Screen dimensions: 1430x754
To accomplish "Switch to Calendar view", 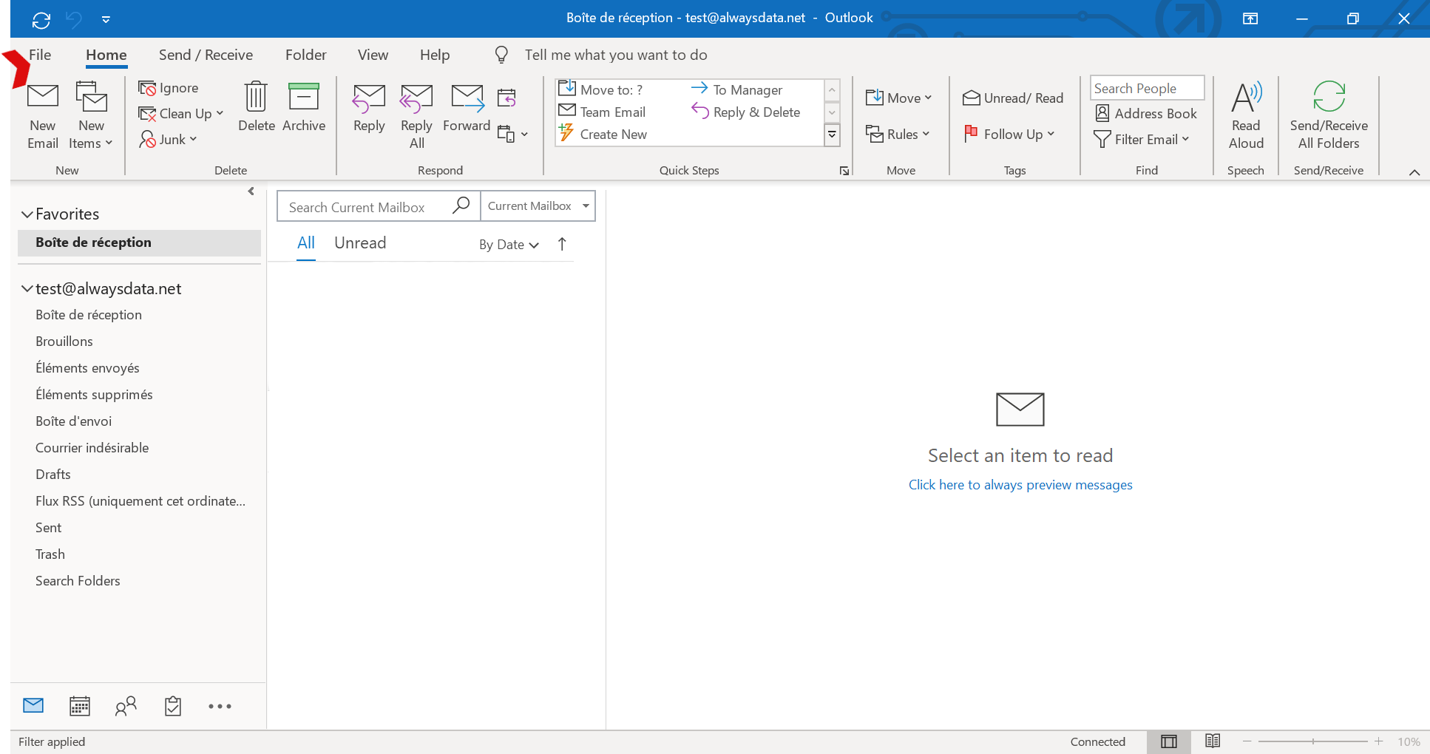I will click(79, 706).
